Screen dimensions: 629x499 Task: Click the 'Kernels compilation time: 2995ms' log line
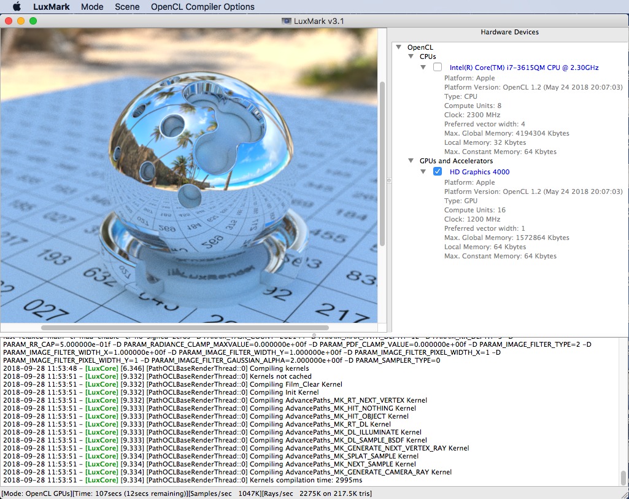(x=182, y=480)
